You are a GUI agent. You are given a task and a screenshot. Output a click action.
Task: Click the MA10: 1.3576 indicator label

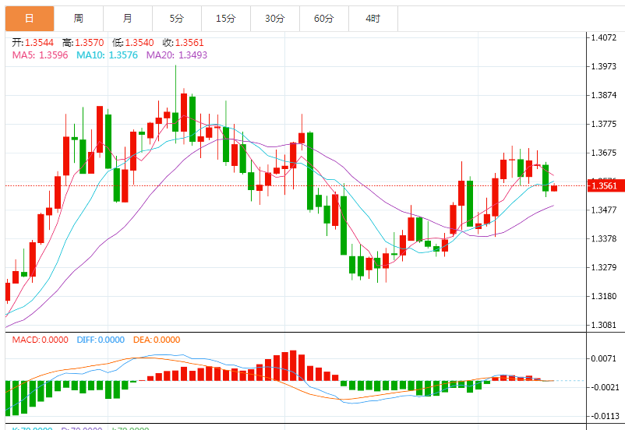108,55
